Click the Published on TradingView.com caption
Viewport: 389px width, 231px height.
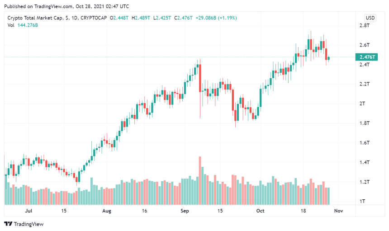(x=66, y=6)
